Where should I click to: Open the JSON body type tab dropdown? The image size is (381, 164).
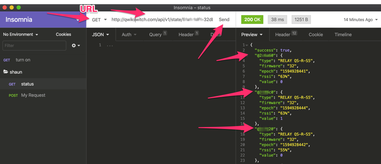101,35
